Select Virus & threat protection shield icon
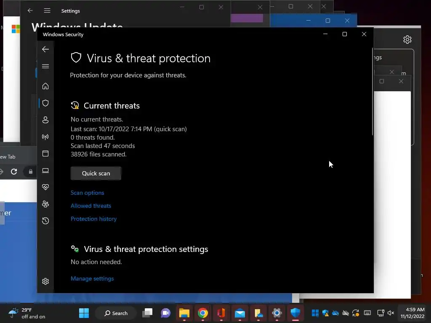This screenshot has height=323, width=431. (45, 103)
